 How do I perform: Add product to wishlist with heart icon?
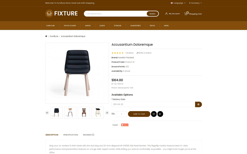click(x=154, y=114)
